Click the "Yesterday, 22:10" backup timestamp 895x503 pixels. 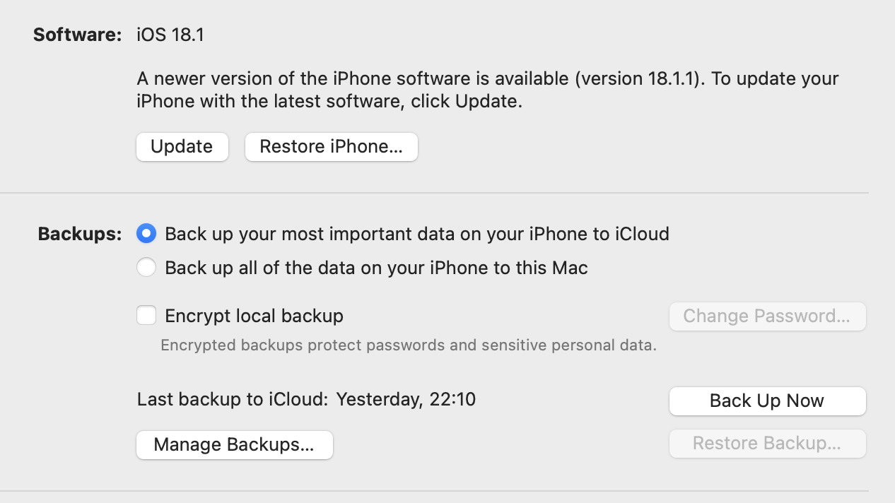click(406, 400)
